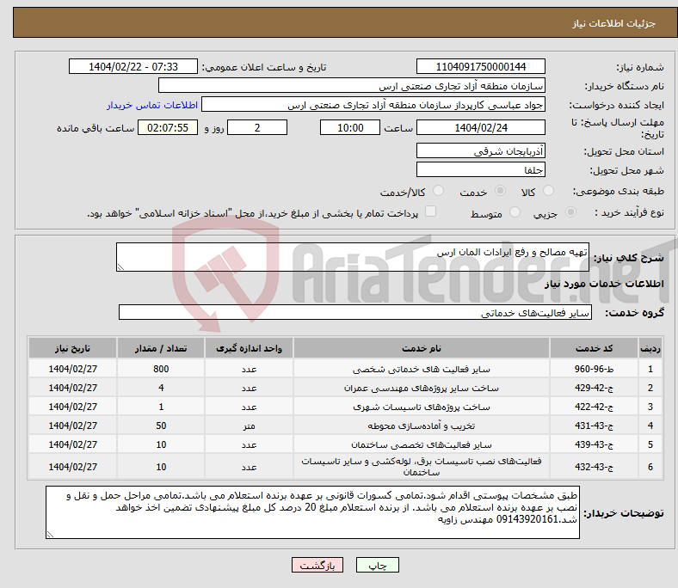Image resolution: width=678 pixels, height=588 pixels.
Task: Click the quantity 50 cell
Action: point(161,426)
